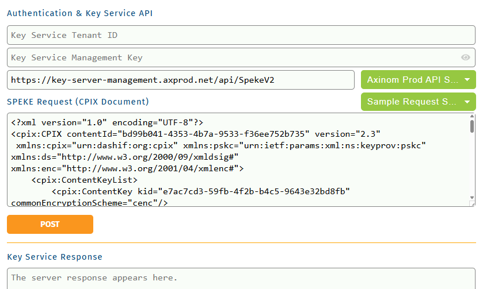The width and height of the screenshot is (483, 289).
Task: Focus the Key Service Management Key field
Action: pyautogui.click(x=230, y=57)
